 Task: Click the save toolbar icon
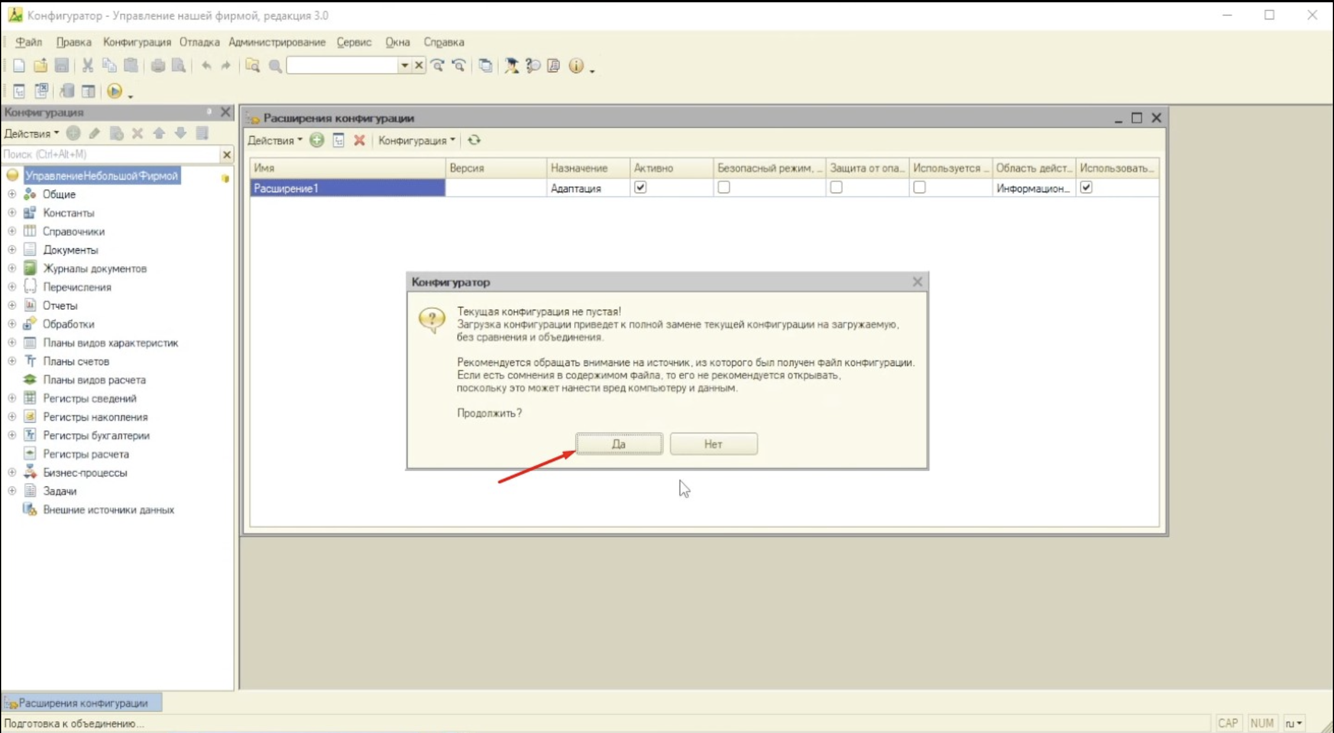[61, 66]
